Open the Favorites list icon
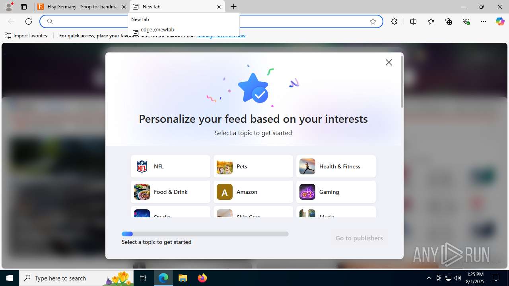The width and height of the screenshot is (509, 286). 431,21
